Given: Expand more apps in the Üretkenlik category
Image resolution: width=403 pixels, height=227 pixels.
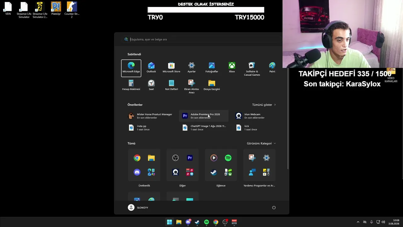Looking at the screenshot, I should 151,172.
